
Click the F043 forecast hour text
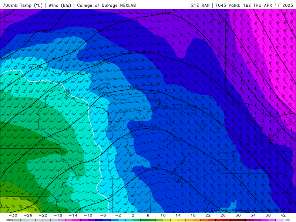221,5
